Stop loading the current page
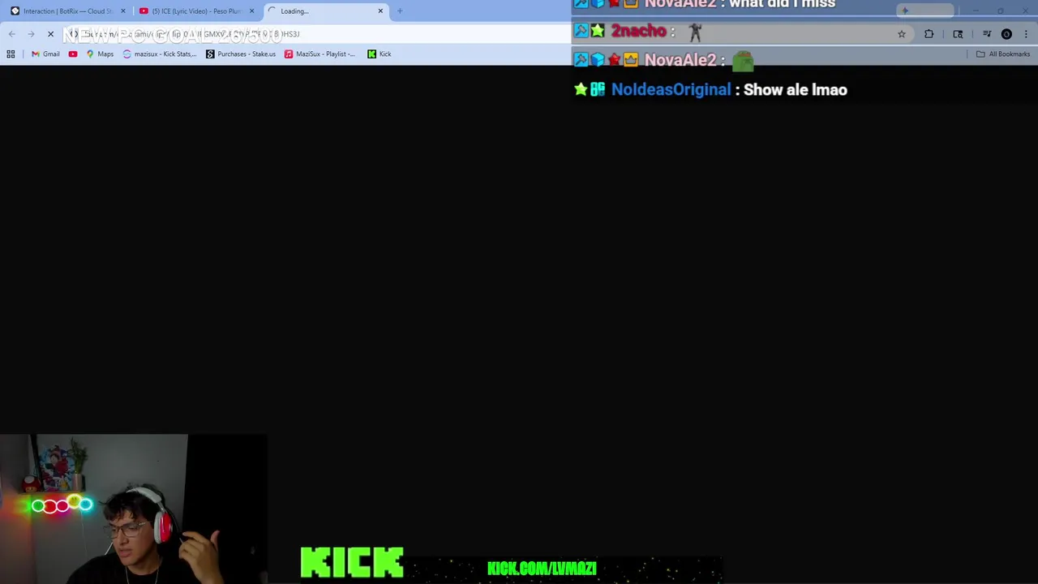Viewport: 1038px width, 584px height. pyautogui.click(x=50, y=34)
